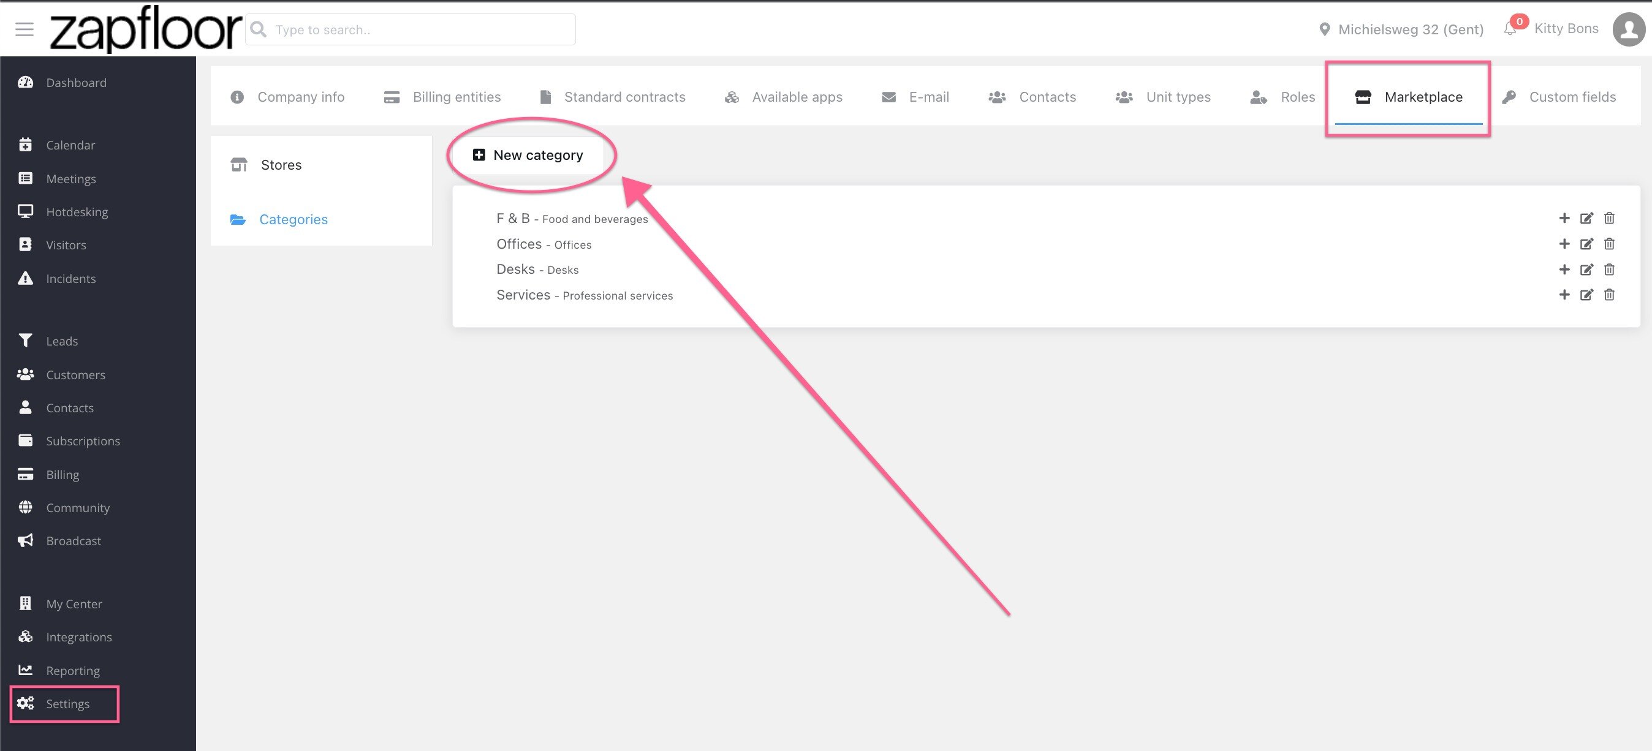Screen dimensions: 1652x751
Task: Edit the Offices category
Action: (1586, 244)
